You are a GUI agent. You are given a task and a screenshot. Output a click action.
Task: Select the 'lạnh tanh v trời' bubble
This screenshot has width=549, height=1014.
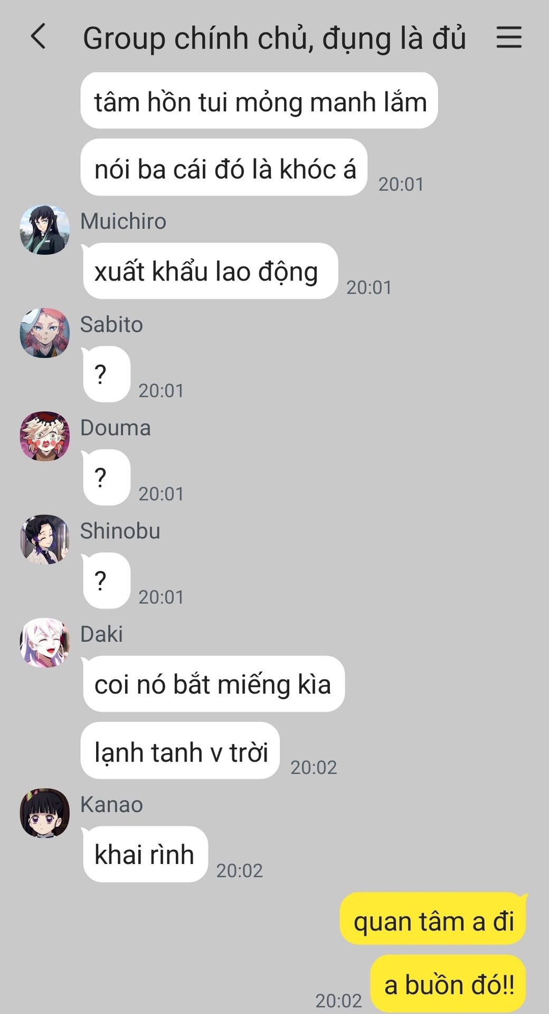(x=180, y=750)
